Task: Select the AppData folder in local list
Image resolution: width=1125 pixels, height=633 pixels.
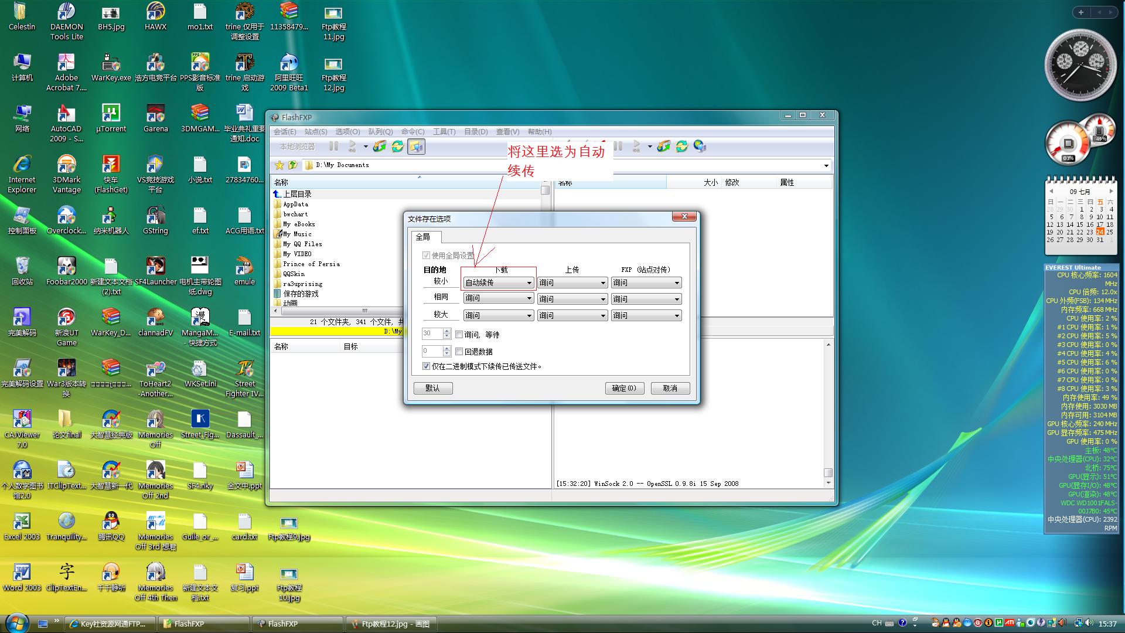Action: coord(295,204)
